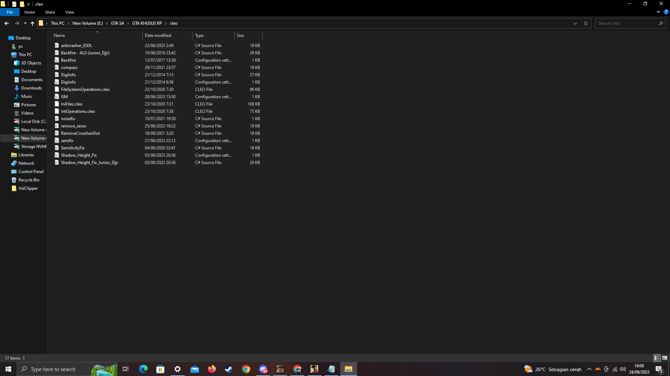Expand the ribbon chevron
The width and height of the screenshot is (670, 376).
pyautogui.click(x=658, y=12)
